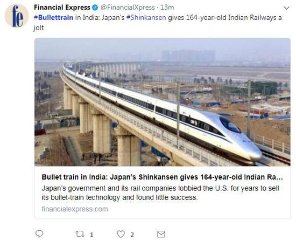Like the tweet with heart icon
The width and height of the screenshot is (296, 240).
pos(121,234)
